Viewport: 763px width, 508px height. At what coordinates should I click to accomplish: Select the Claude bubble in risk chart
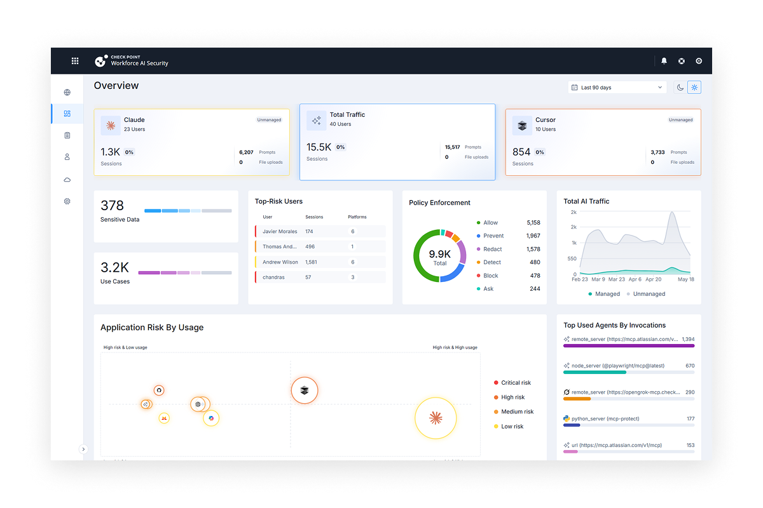436,418
